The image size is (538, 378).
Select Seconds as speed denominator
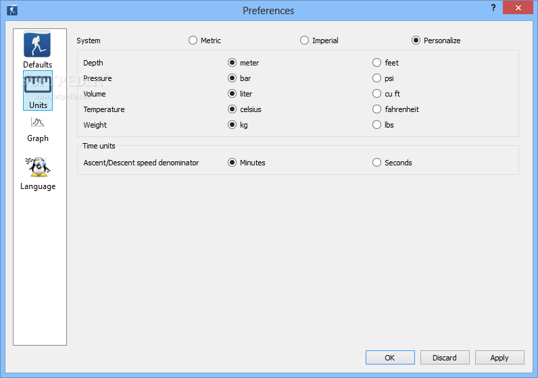point(392,163)
